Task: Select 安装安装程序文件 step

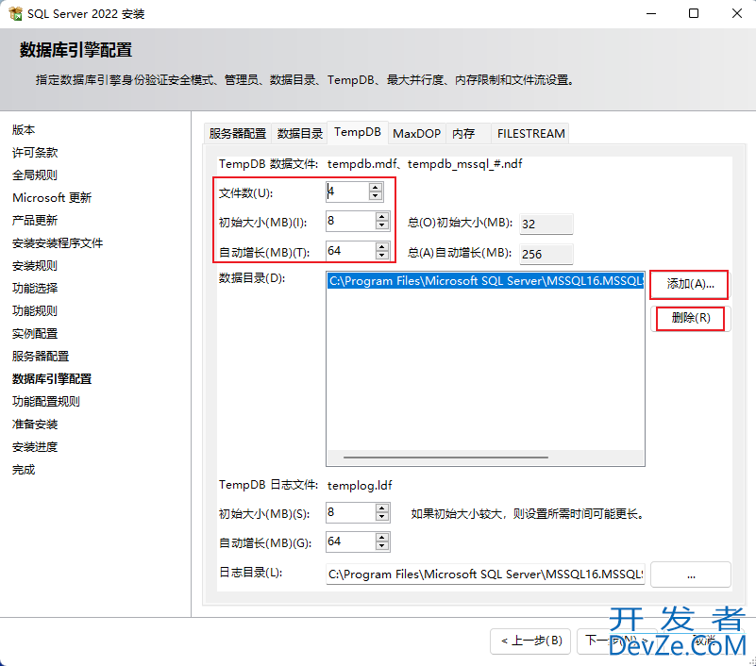Action: click(58, 242)
